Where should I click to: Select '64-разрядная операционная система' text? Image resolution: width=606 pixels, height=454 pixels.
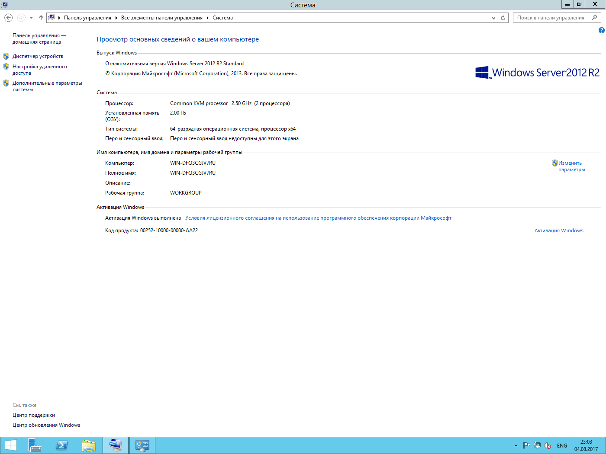214,129
